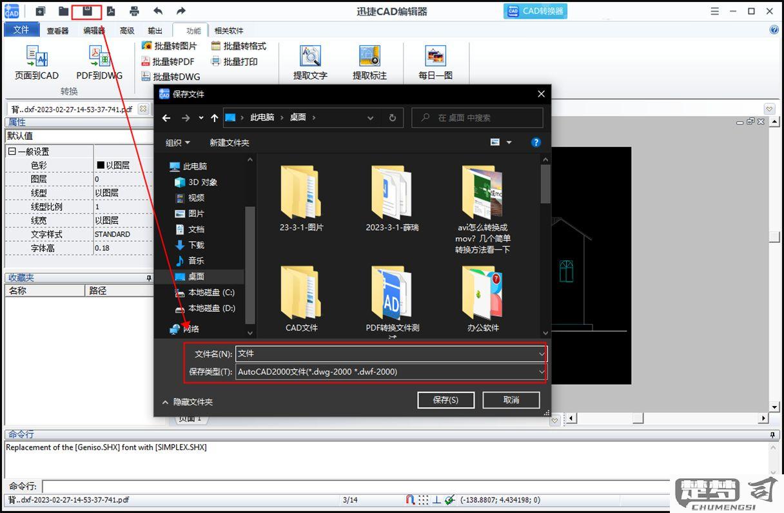Viewport: 784px width, 513px height.
Task: Click the 取消 button
Action: point(511,400)
